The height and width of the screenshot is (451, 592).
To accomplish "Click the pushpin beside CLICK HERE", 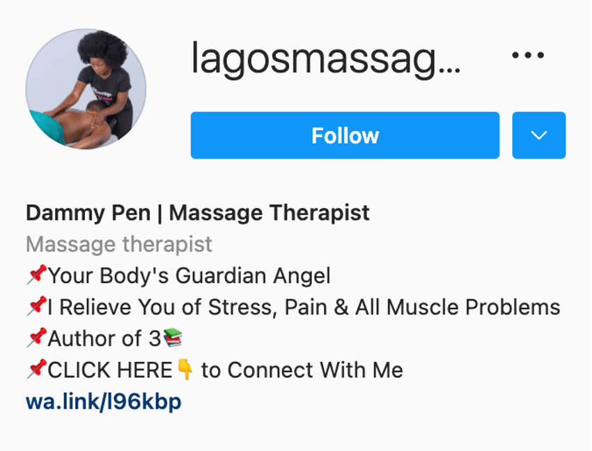I will pyautogui.click(x=37, y=369).
